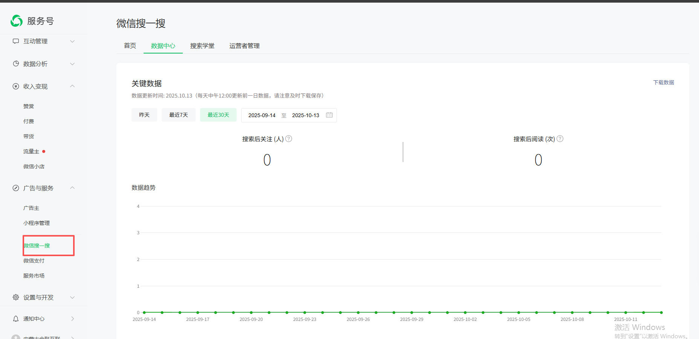Click the chart point above 2025-09-23
This screenshot has height=339, width=699.
point(305,312)
